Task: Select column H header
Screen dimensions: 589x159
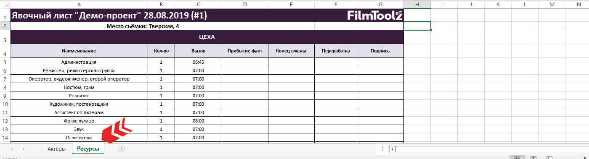Action: (417, 4)
